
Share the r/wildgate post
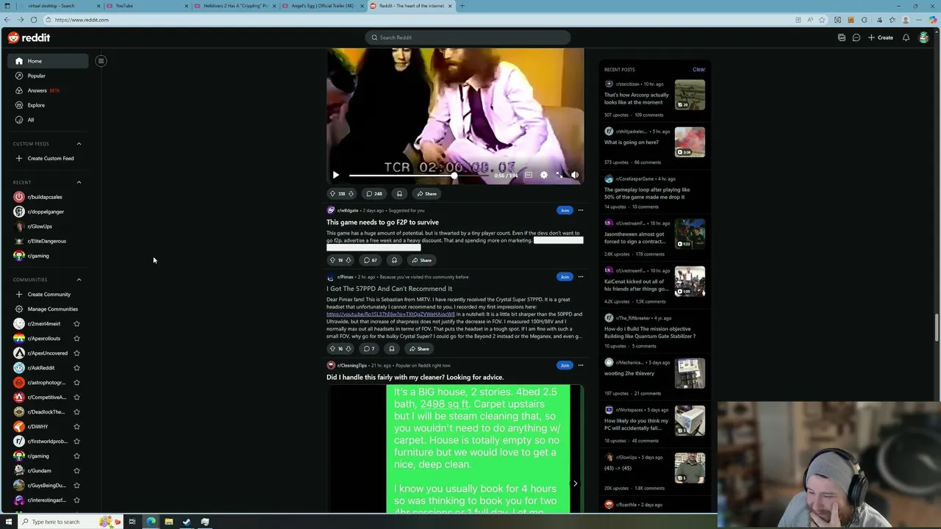422,260
